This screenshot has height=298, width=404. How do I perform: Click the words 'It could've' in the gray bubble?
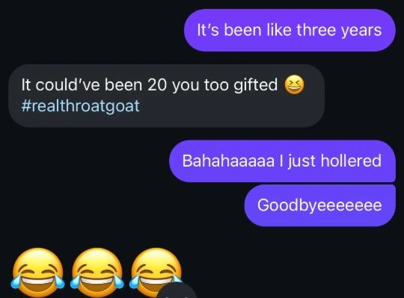[60, 85]
